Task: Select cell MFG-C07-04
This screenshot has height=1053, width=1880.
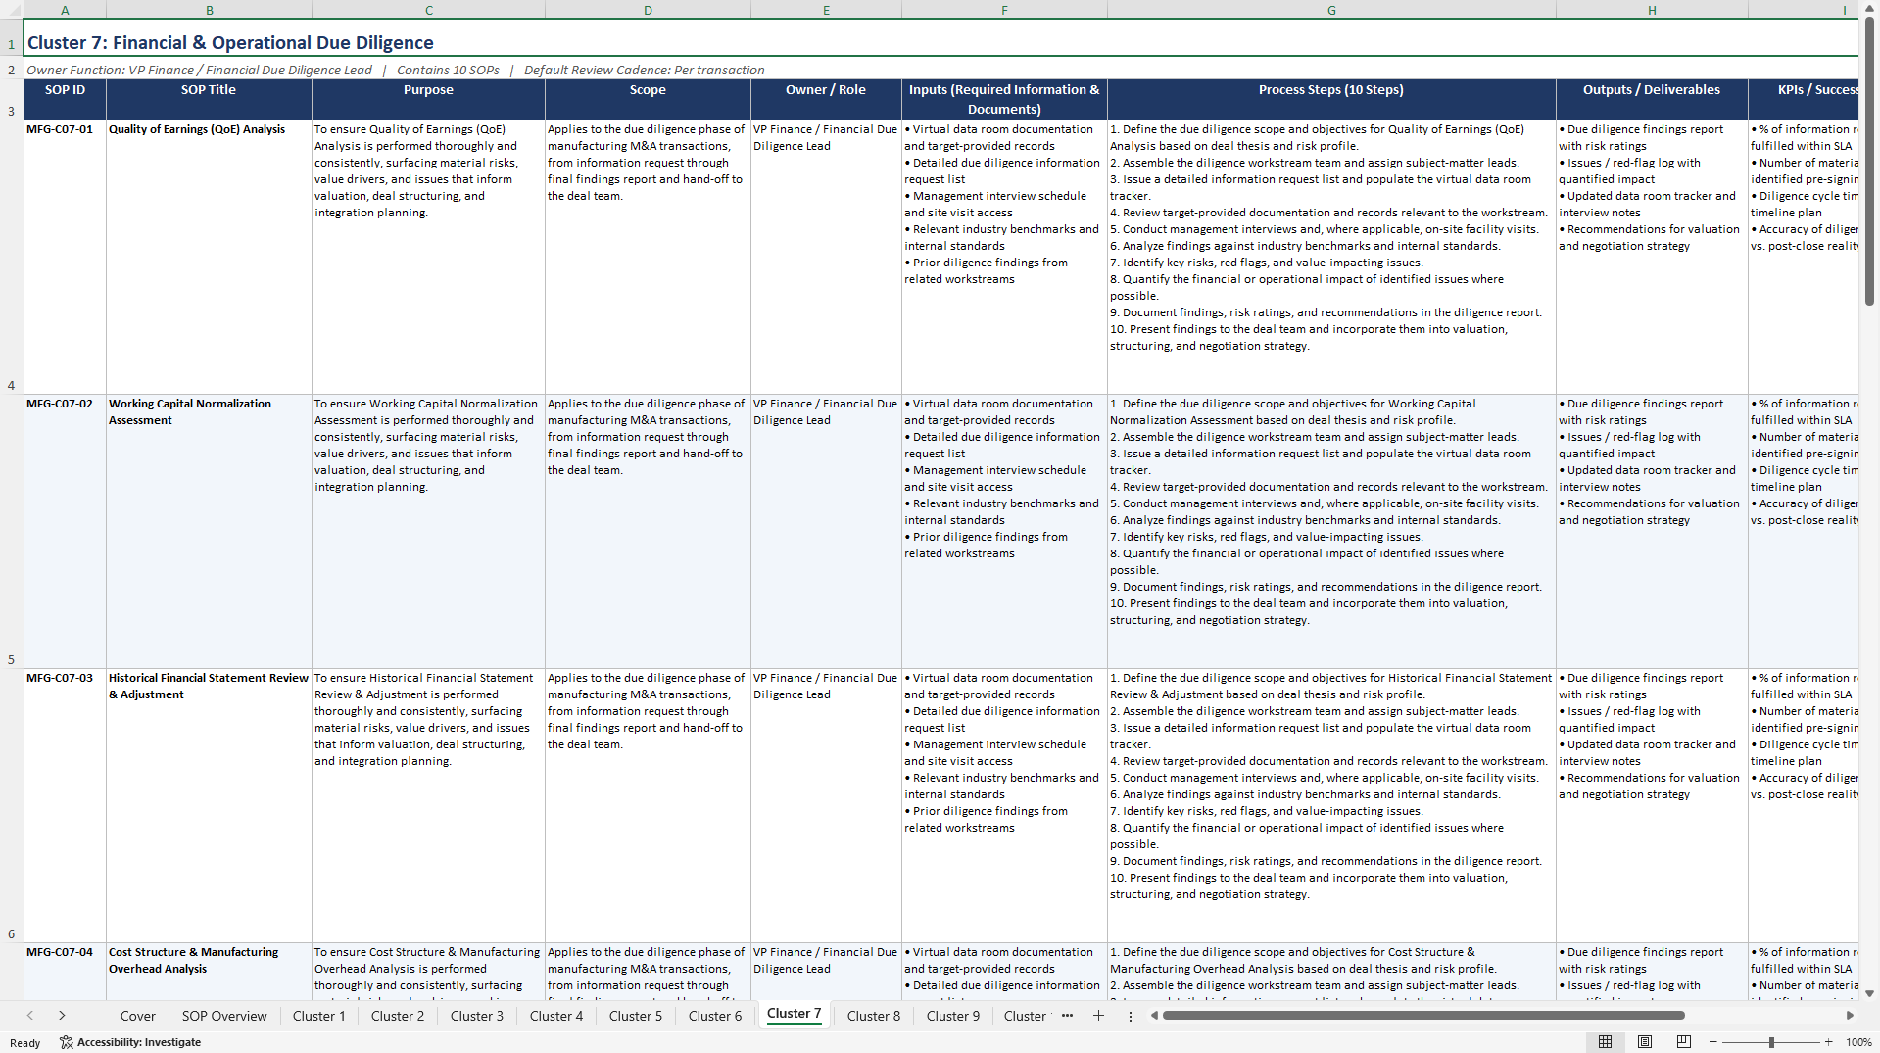Action: pos(65,972)
